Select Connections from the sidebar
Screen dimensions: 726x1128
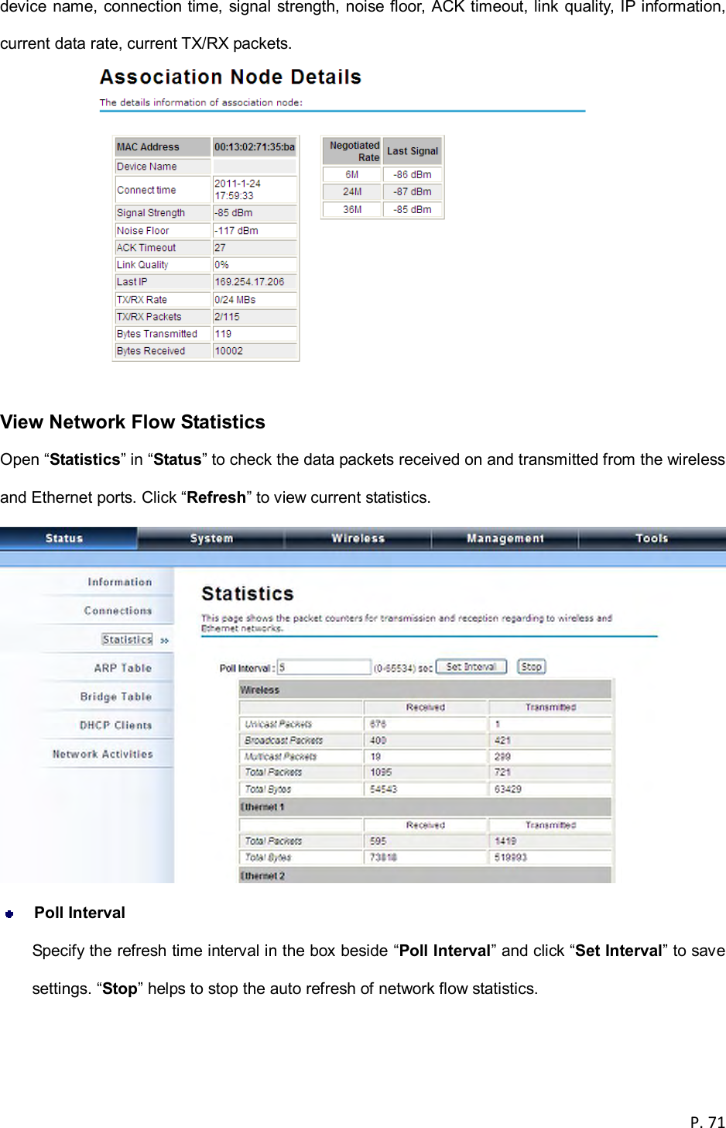(118, 610)
